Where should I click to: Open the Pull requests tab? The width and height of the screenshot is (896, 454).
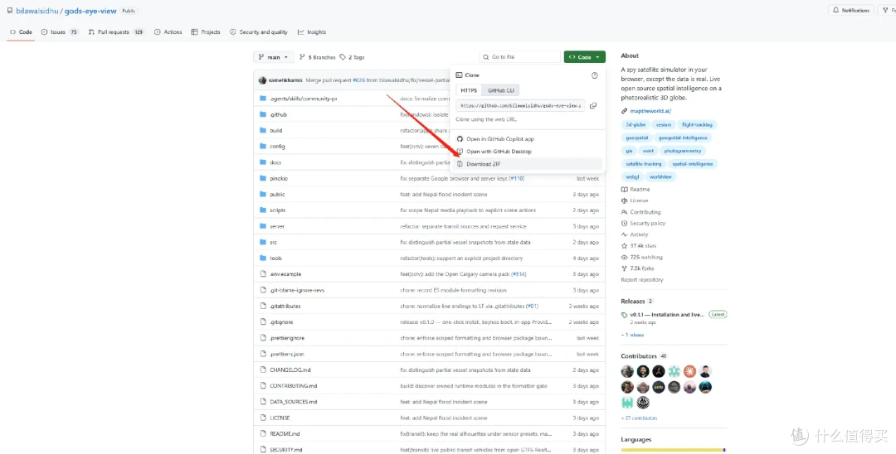click(x=117, y=32)
